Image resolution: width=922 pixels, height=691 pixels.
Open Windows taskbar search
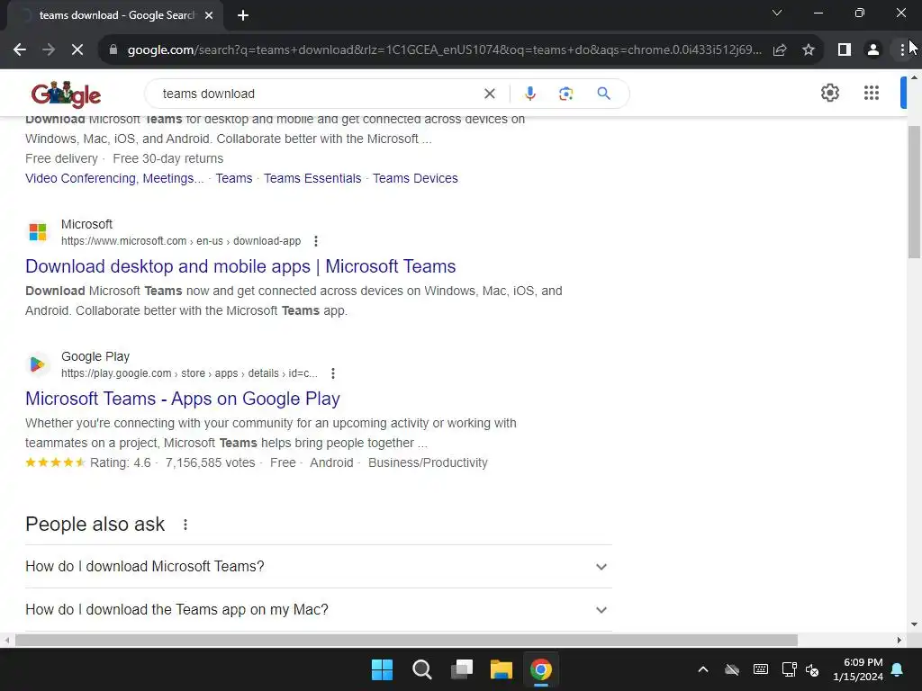[x=421, y=669]
